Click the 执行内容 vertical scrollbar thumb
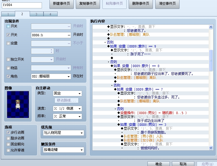 click(211, 60)
